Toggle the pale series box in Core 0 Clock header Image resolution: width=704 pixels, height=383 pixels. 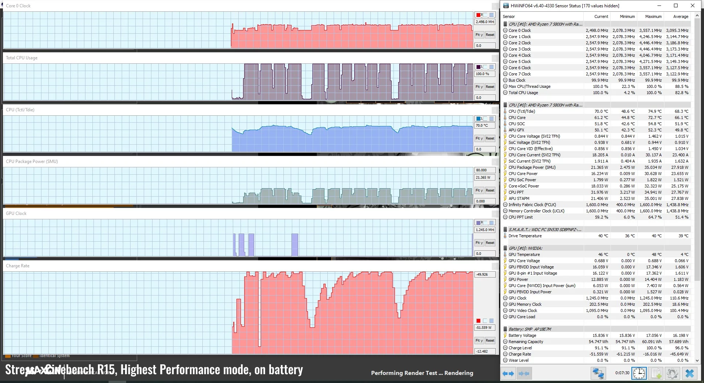[x=484, y=15]
